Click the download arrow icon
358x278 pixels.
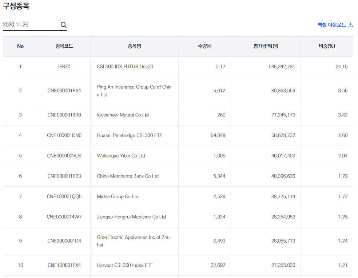tap(350, 25)
